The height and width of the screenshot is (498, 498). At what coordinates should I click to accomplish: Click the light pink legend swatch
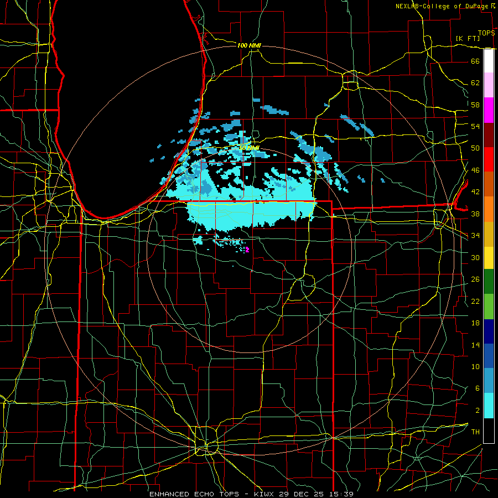(489, 85)
